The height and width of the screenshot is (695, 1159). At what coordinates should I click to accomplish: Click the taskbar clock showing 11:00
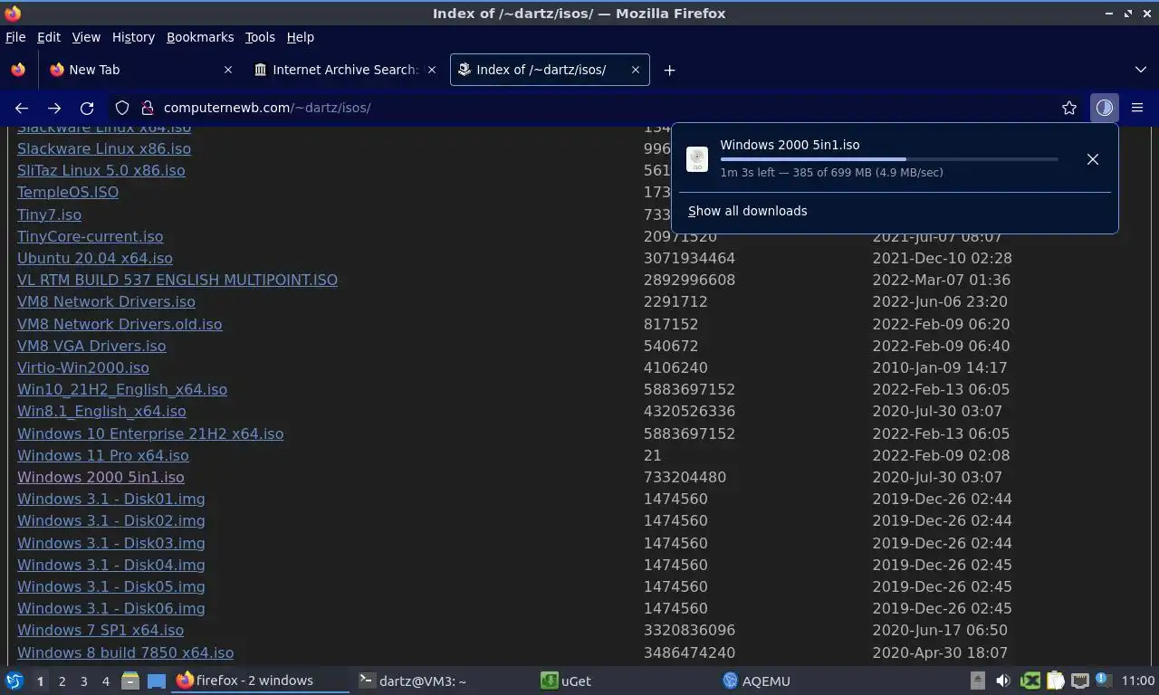tap(1137, 681)
